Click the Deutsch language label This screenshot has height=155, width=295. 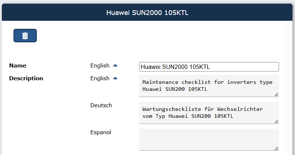coord(101,105)
